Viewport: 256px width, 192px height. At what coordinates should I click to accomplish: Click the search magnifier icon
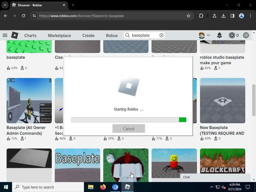[127, 35]
